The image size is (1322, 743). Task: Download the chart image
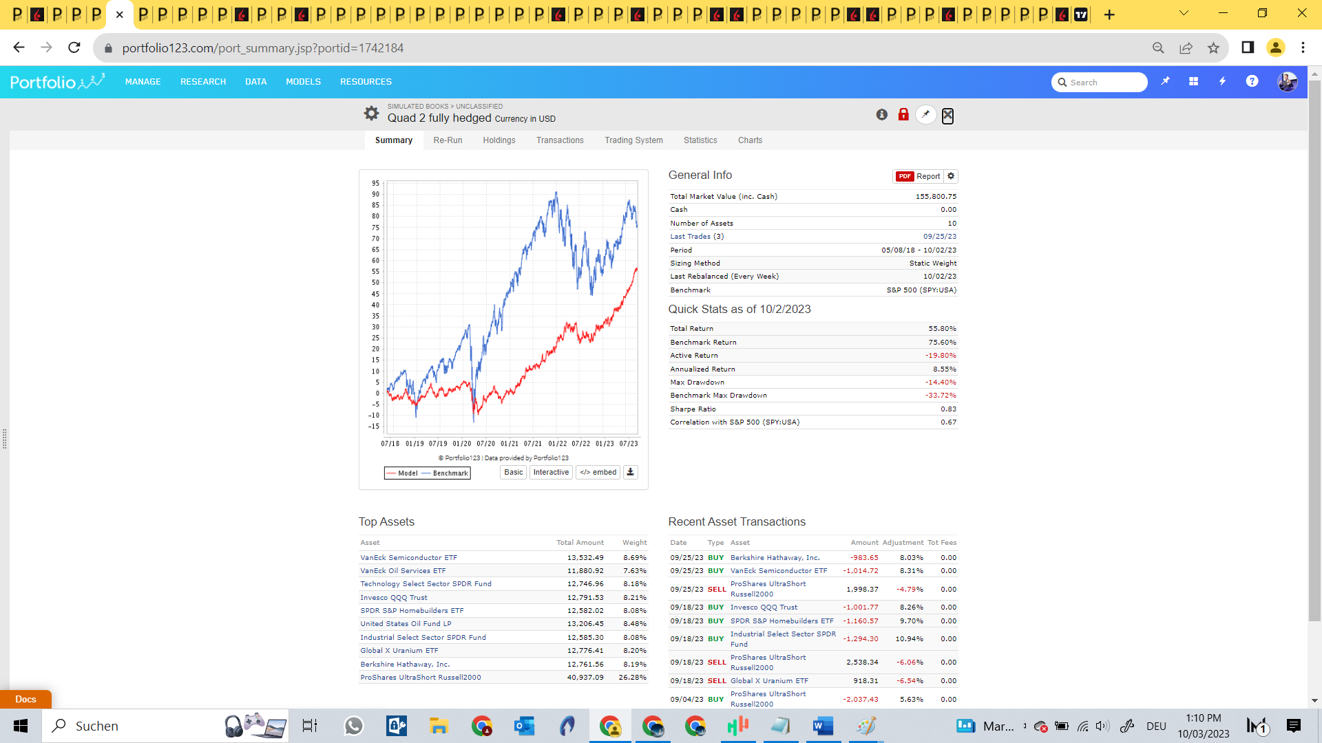630,473
